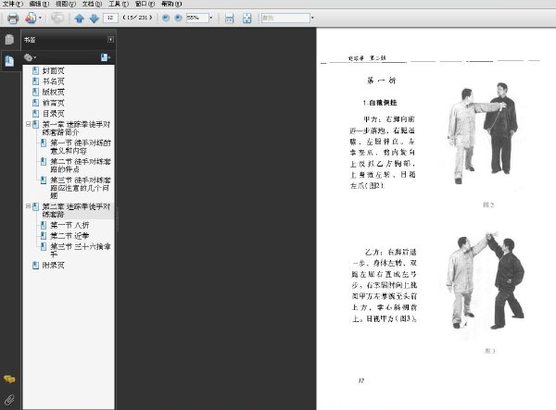556x410 pixels.
Task: Show the page thumbnails panel icon
Action: pos(9,39)
